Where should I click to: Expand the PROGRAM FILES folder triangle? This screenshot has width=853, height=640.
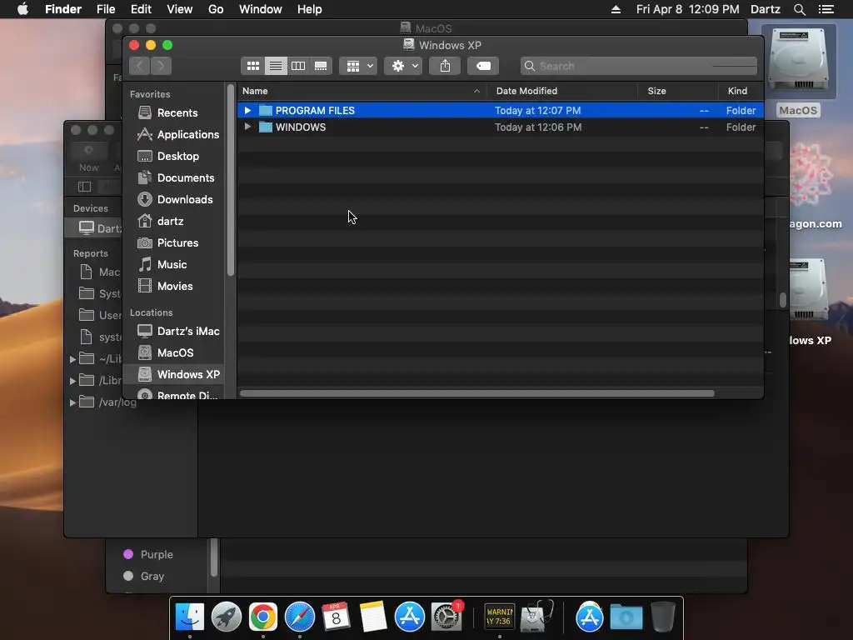247,111
